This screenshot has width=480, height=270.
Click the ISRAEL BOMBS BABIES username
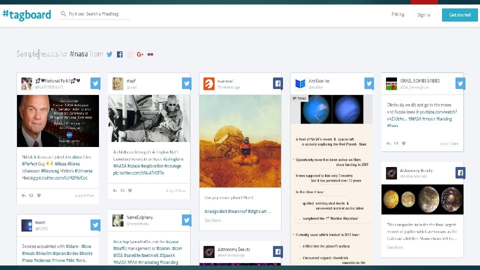[419, 81]
